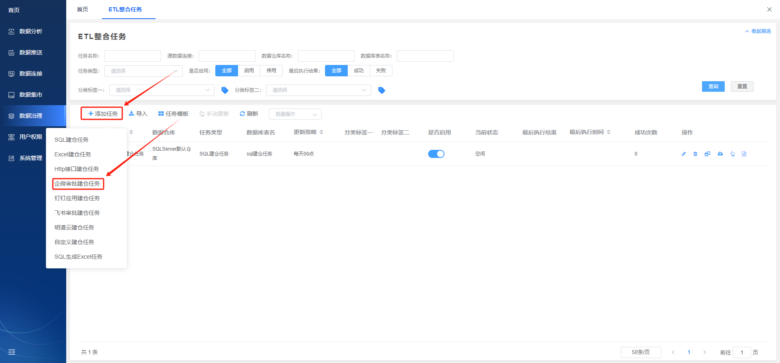Click the 查询 search button

pos(713,86)
